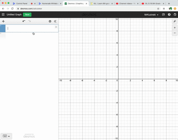Open a new browser tab

coord(169,4)
